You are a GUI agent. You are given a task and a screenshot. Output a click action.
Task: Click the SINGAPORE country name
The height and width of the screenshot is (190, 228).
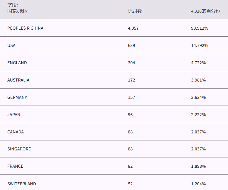click(19, 149)
